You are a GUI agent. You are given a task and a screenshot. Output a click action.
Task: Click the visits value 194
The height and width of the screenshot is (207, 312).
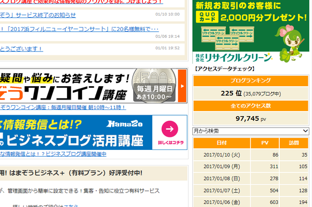coord(303,202)
